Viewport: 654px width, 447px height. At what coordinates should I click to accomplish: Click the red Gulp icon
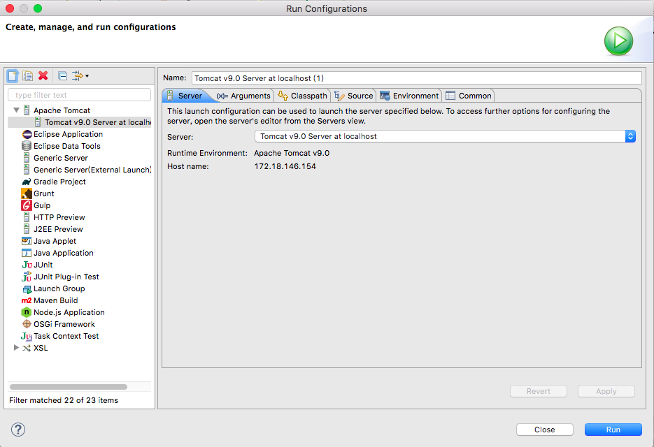coord(27,205)
